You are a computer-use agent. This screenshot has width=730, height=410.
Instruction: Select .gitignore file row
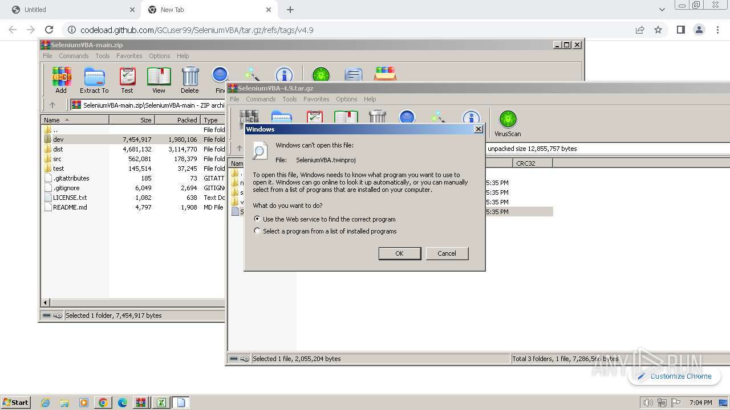(x=133, y=188)
